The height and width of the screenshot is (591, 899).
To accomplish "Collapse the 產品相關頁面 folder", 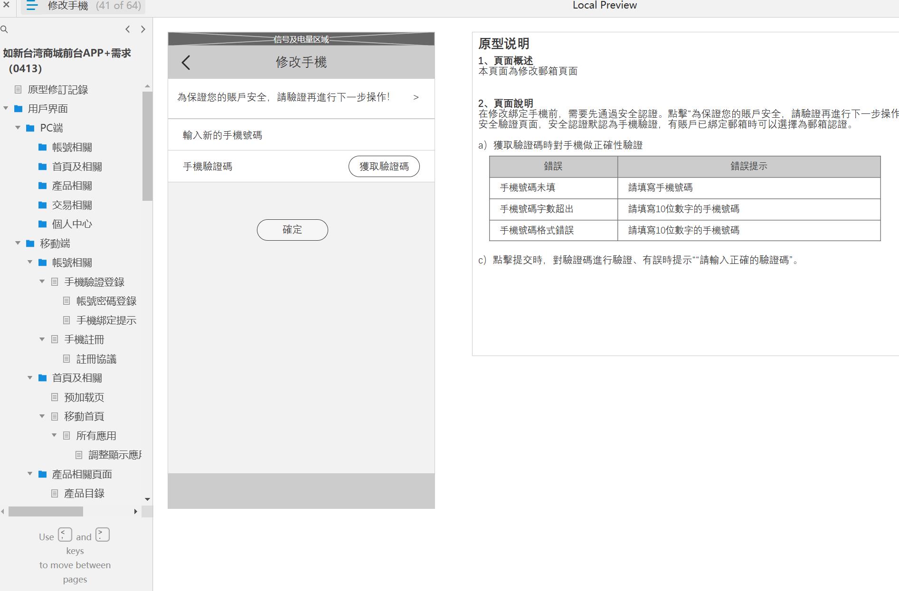I will (30, 474).
